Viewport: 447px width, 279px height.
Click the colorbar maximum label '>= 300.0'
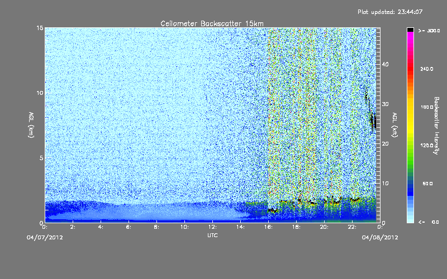[429, 31]
